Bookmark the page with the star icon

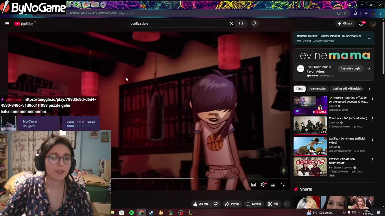click(345, 13)
